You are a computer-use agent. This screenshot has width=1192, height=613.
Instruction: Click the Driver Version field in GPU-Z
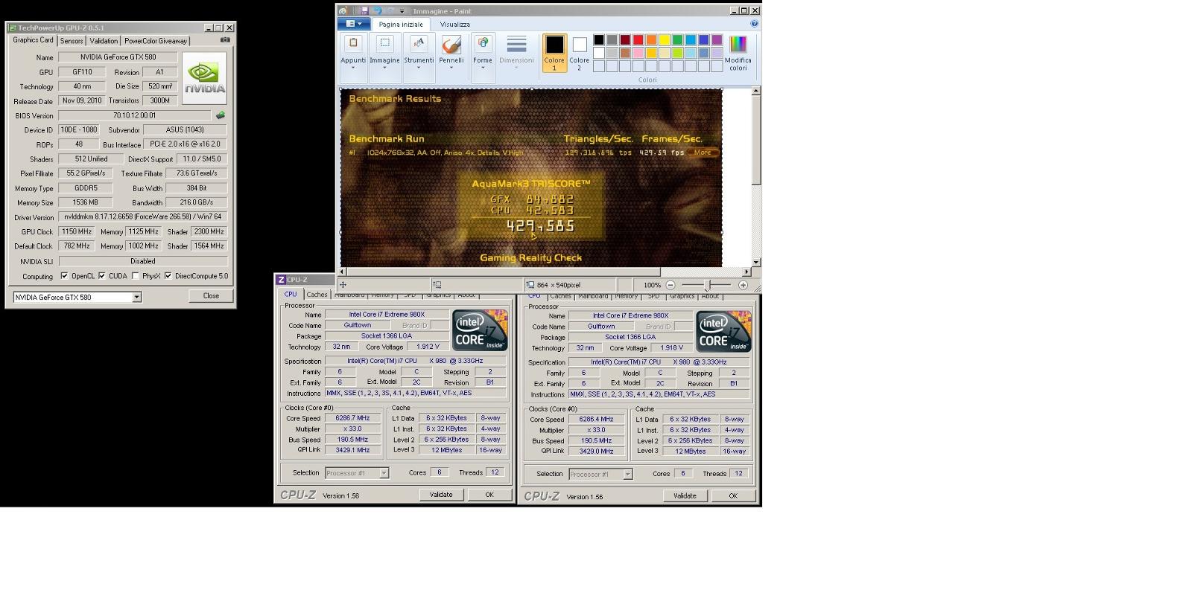pyautogui.click(x=143, y=216)
